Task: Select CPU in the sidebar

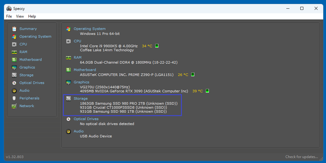Action: pos(23,44)
